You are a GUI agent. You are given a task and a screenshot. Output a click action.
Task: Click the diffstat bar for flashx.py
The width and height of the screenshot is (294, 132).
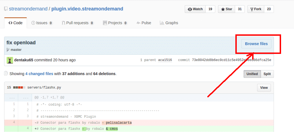point(19,88)
